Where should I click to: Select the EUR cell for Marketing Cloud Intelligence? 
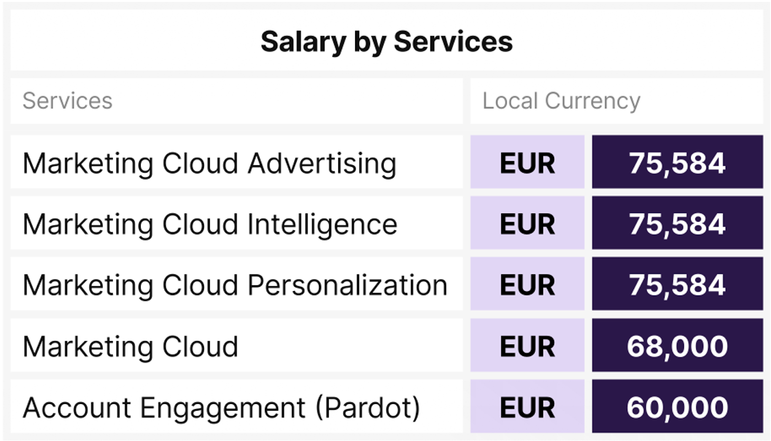point(527,224)
